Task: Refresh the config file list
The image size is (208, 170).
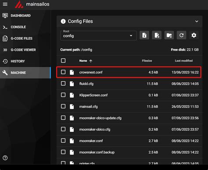Action: [181, 35]
